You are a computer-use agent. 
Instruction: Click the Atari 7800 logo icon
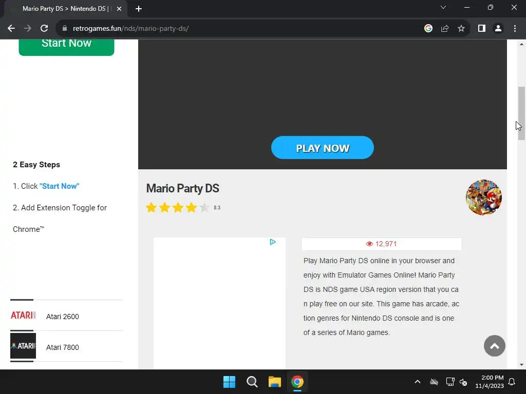(x=23, y=346)
